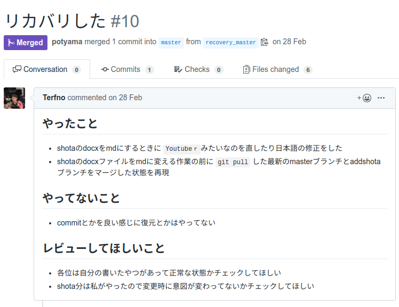Image resolution: width=399 pixels, height=307 pixels.
Task: Open potyama user profile link
Action: (67, 42)
